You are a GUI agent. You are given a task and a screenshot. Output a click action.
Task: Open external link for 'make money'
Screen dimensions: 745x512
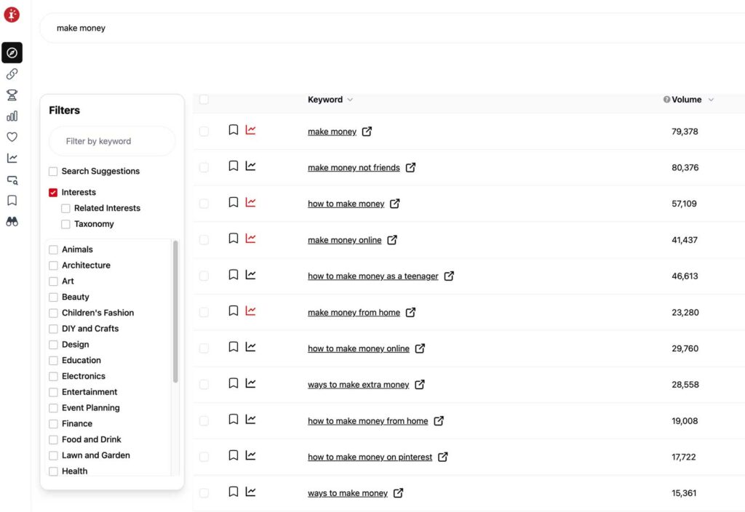[x=367, y=132]
